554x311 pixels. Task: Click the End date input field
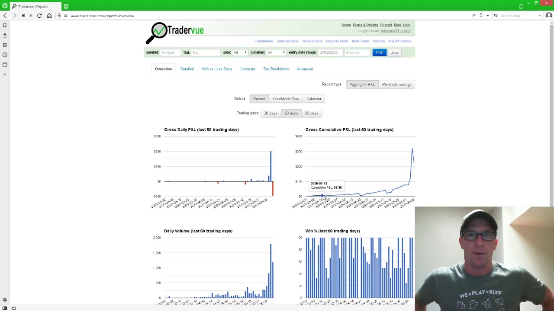click(x=357, y=53)
